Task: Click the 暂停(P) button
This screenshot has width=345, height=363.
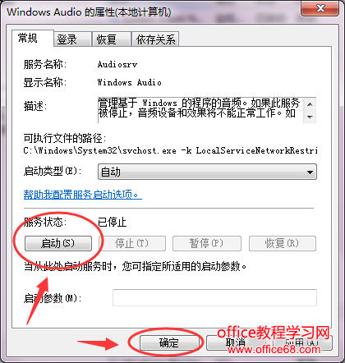Action: tap(207, 243)
